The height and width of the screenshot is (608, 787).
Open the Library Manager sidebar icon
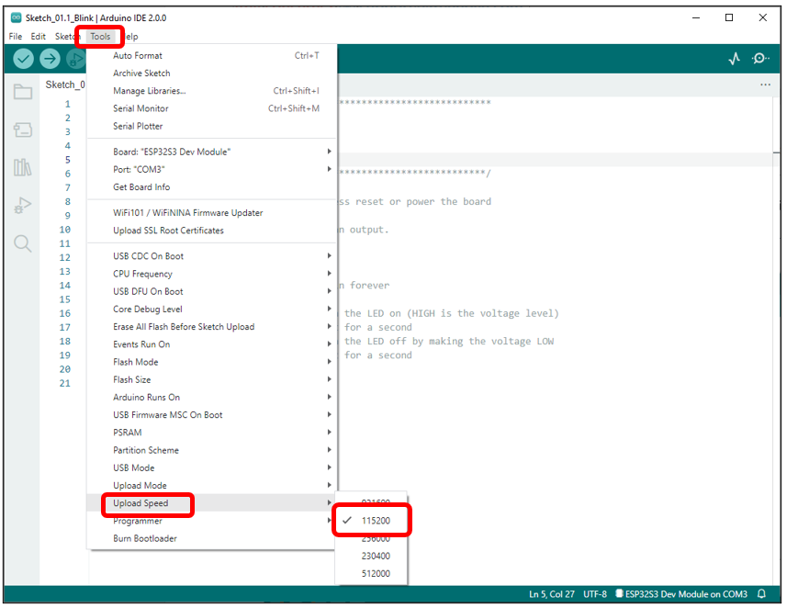(x=23, y=167)
